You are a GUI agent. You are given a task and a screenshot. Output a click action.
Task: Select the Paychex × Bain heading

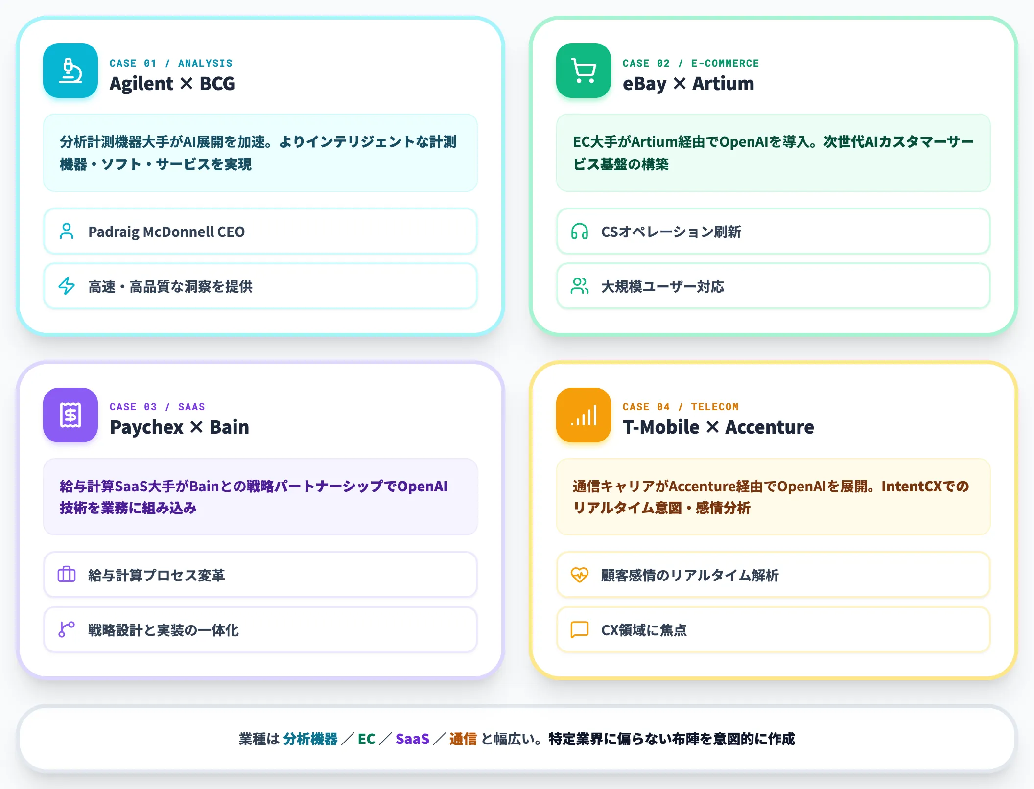pyautogui.click(x=180, y=427)
